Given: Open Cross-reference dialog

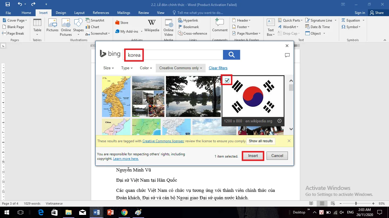Looking at the screenshot, I should pos(193,33).
